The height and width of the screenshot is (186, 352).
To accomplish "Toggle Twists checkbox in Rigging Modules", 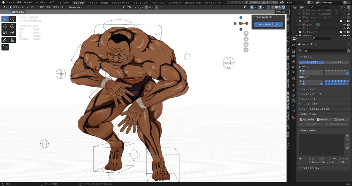I will tap(310, 162).
